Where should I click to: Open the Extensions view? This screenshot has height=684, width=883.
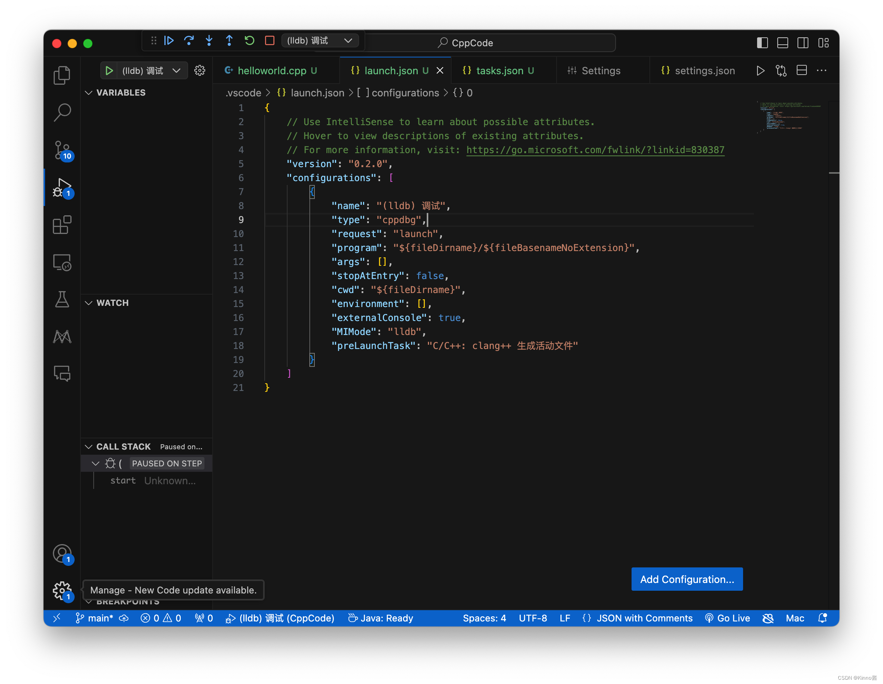[62, 225]
